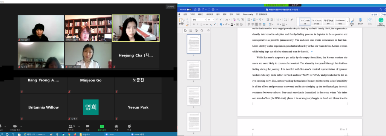Open the search tab in navigation pane
386x136 pixels.
pyautogui.click(x=202, y=31)
